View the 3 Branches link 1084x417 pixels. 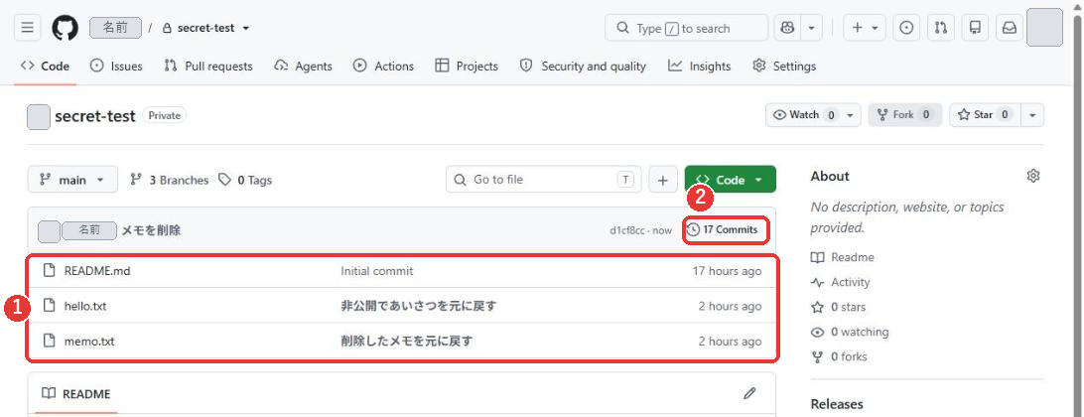[170, 180]
